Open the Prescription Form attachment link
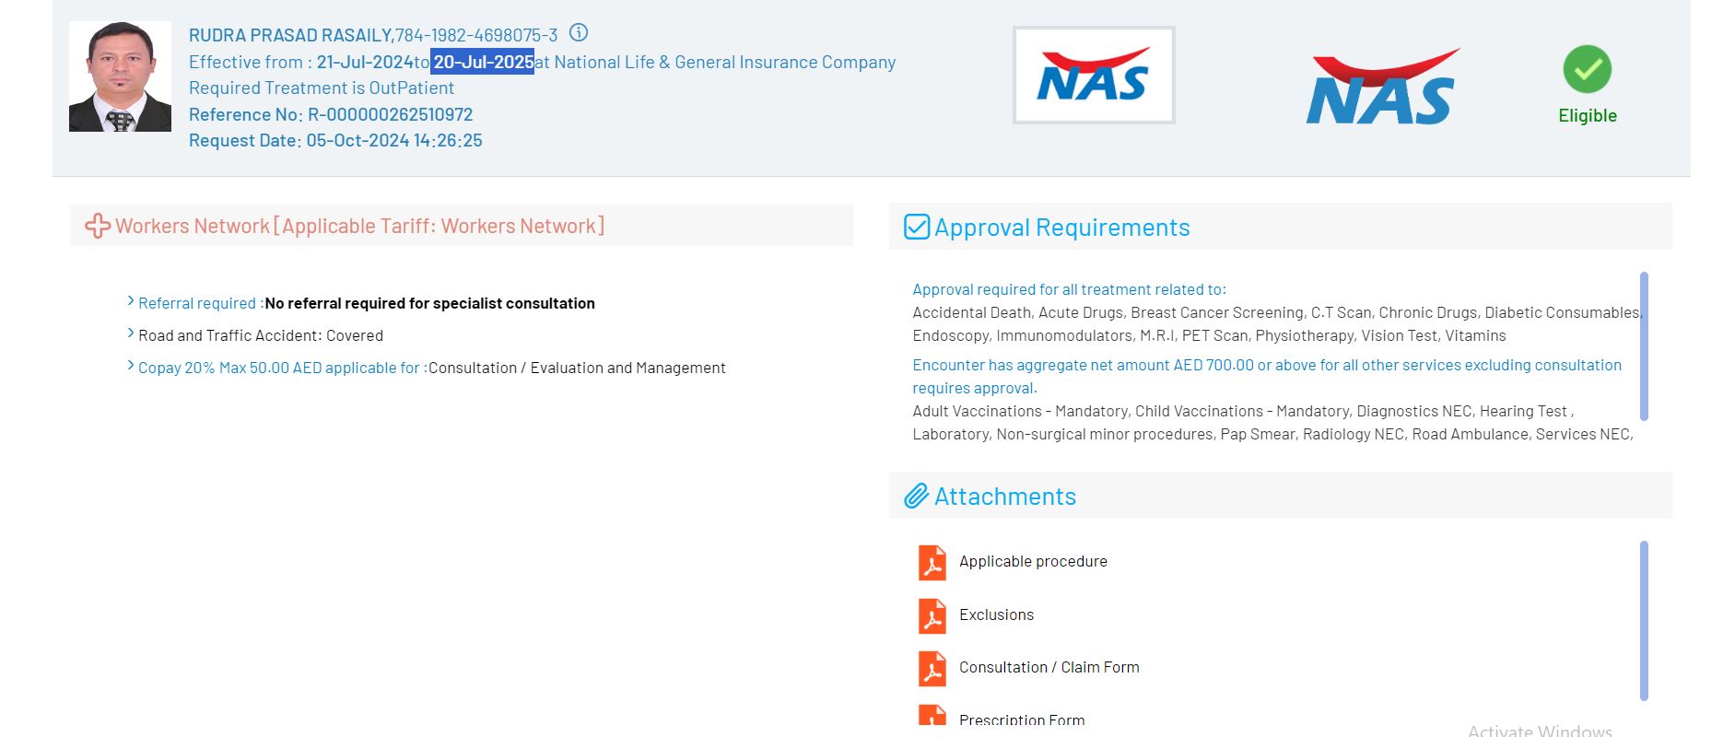 coord(1022,719)
